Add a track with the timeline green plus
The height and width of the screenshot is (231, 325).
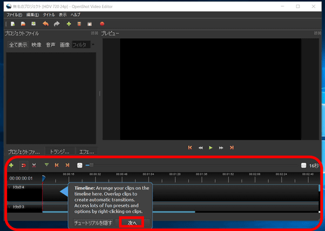click(x=11, y=165)
